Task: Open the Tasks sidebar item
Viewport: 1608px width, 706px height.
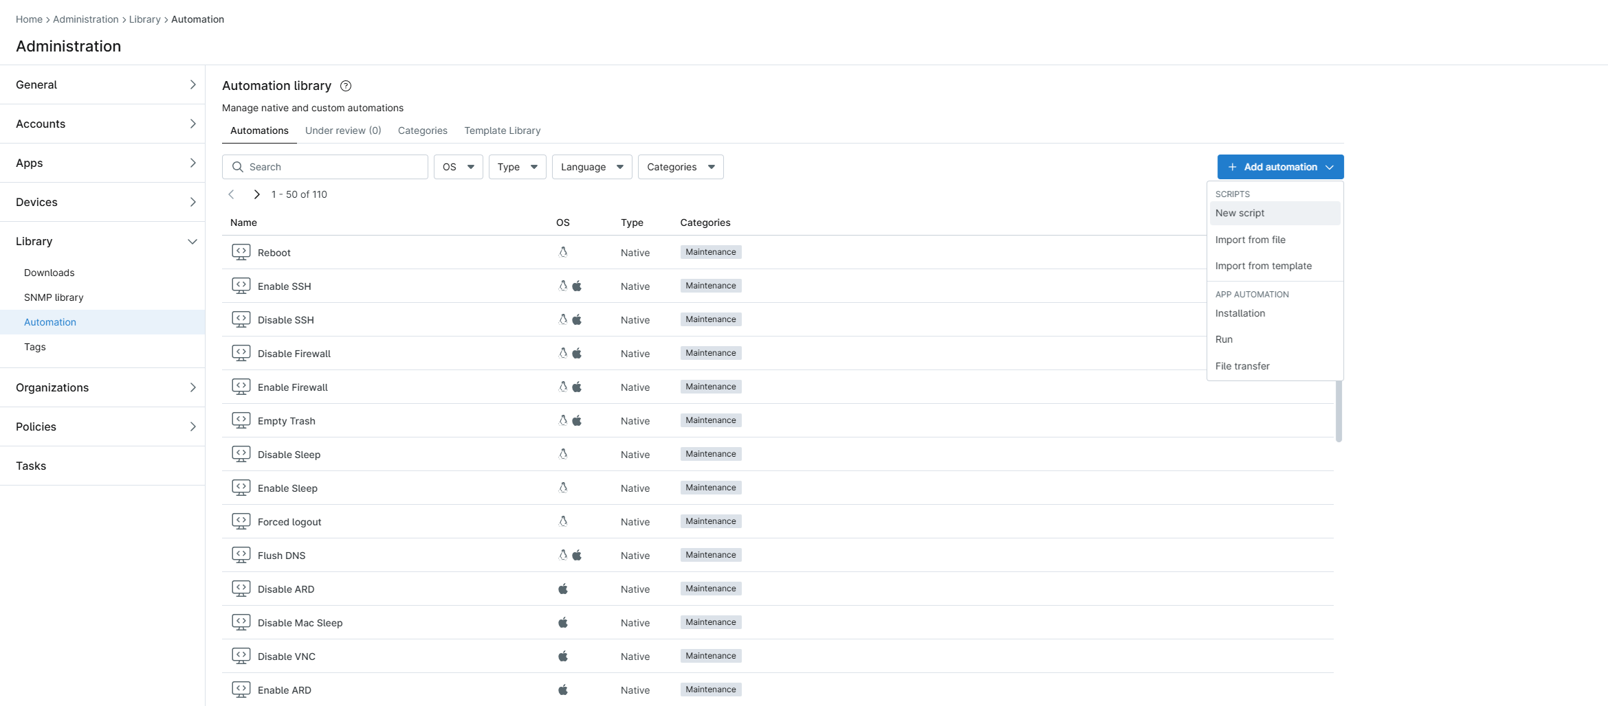Action: point(102,466)
